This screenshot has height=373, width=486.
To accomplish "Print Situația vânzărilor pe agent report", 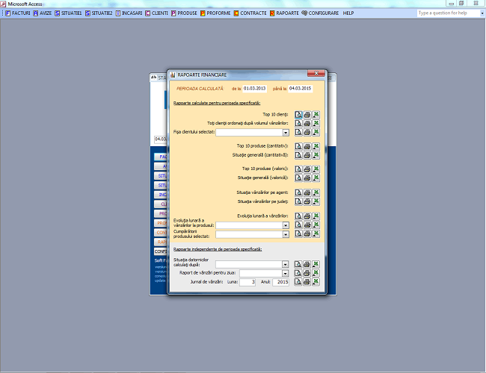I will pyautogui.click(x=307, y=192).
